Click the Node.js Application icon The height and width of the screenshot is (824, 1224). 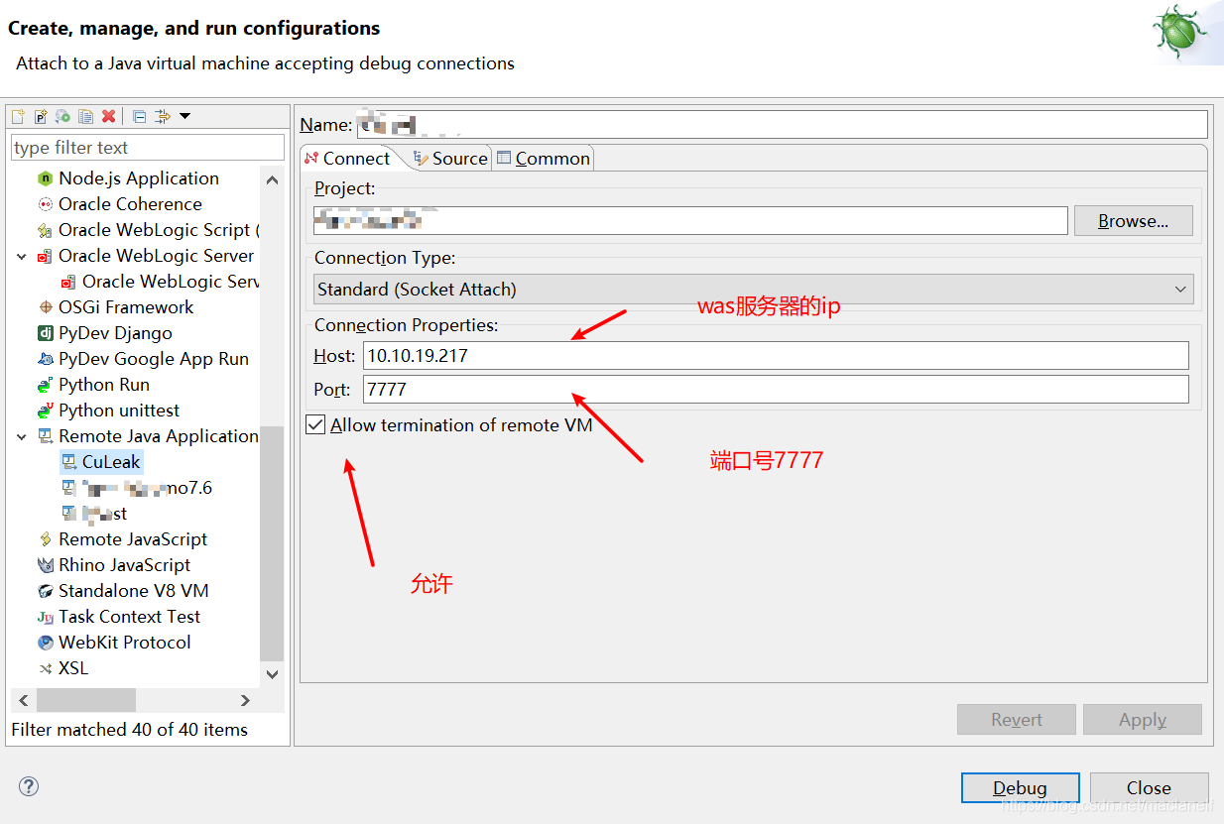point(45,178)
